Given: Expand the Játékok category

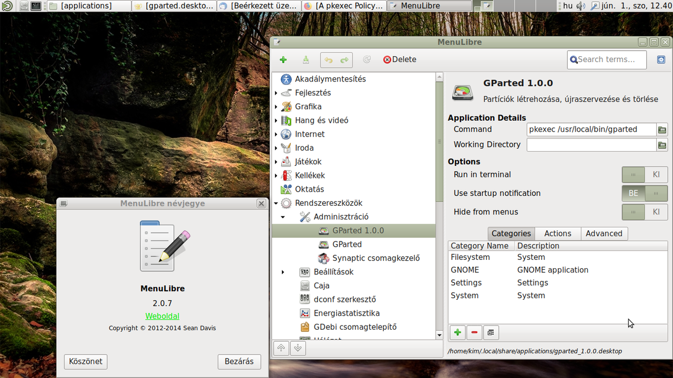Looking at the screenshot, I should [276, 162].
